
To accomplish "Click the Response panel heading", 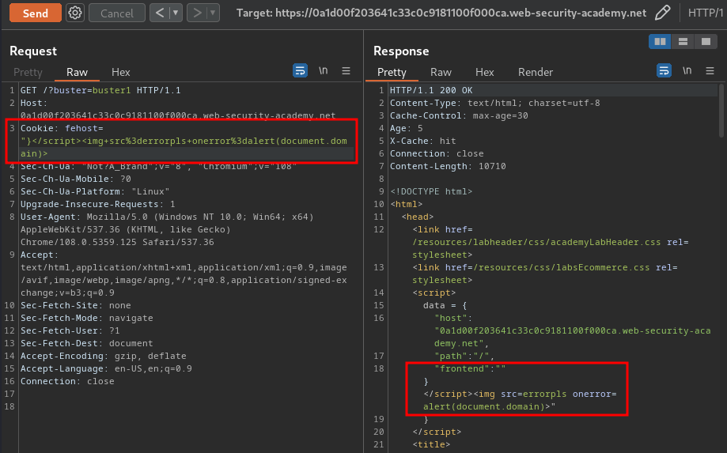I will pyautogui.click(x=401, y=51).
